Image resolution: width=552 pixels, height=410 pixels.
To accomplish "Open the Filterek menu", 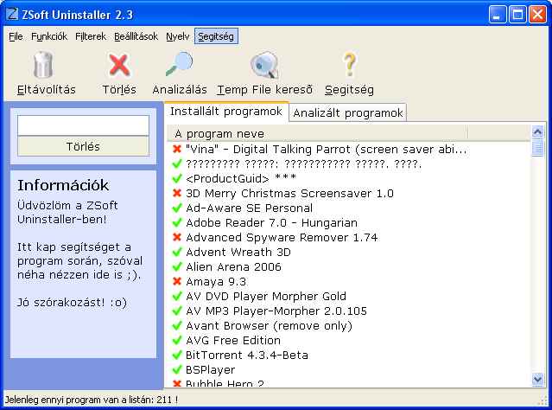I will pos(91,36).
